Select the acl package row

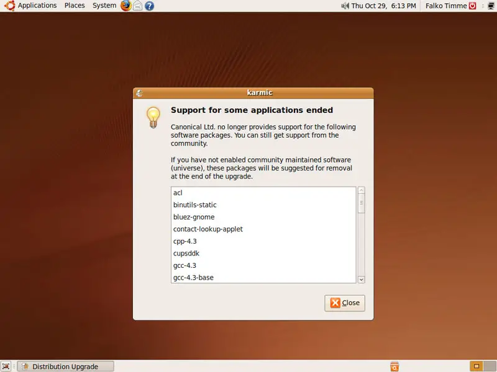263,193
